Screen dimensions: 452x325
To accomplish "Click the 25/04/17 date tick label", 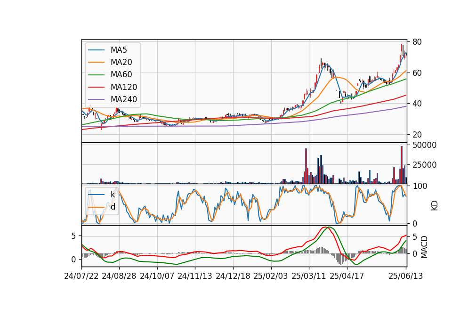I will (347, 276).
